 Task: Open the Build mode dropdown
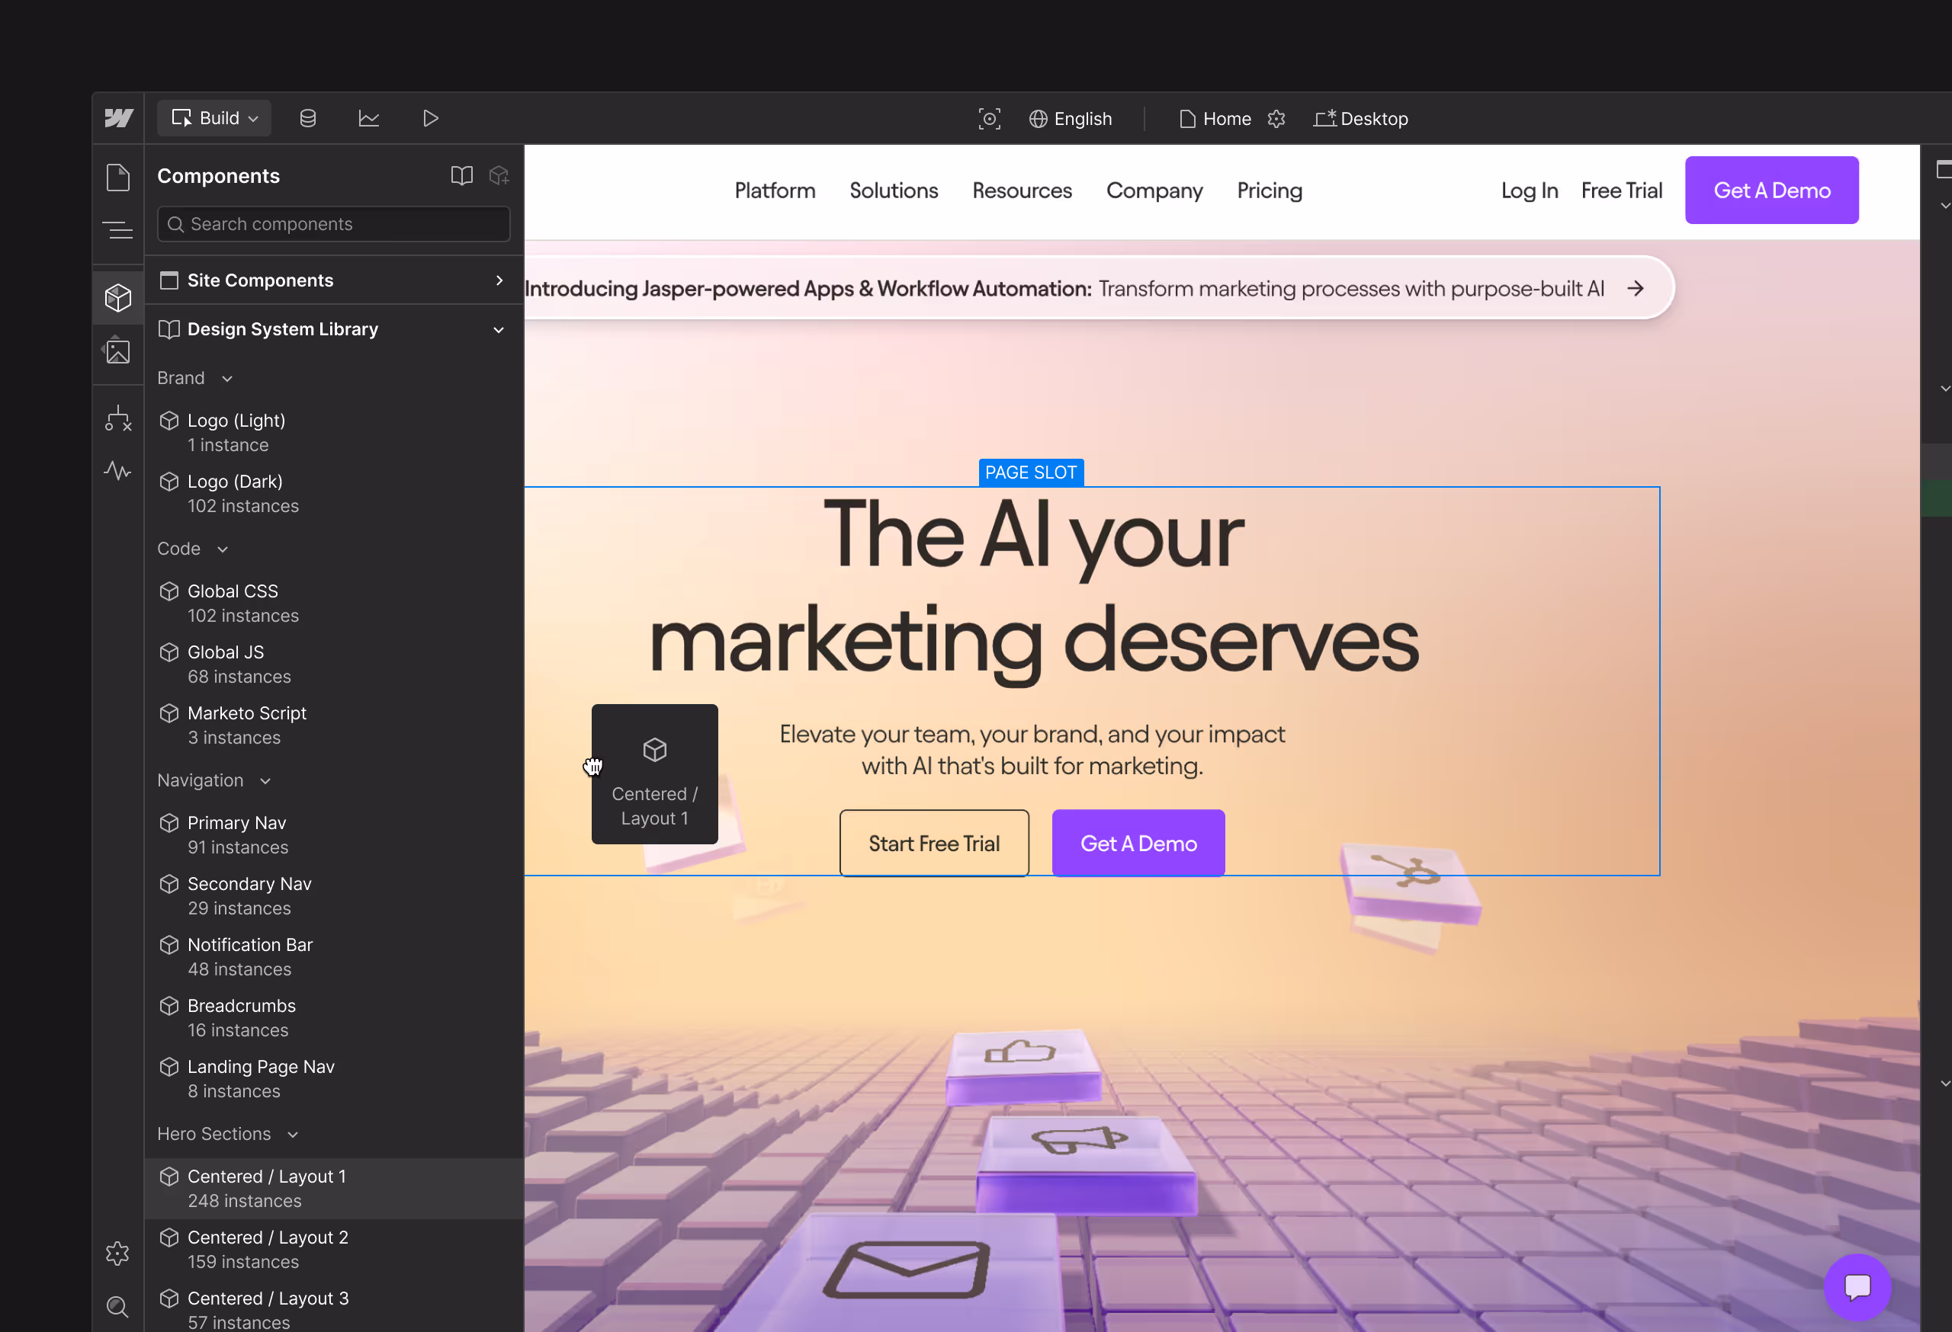214,118
